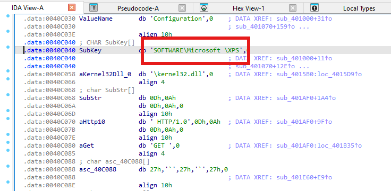Screen dimensions: 391x191
Task: Follow the sub_401000+31 cross reference
Action: pos(303,19)
